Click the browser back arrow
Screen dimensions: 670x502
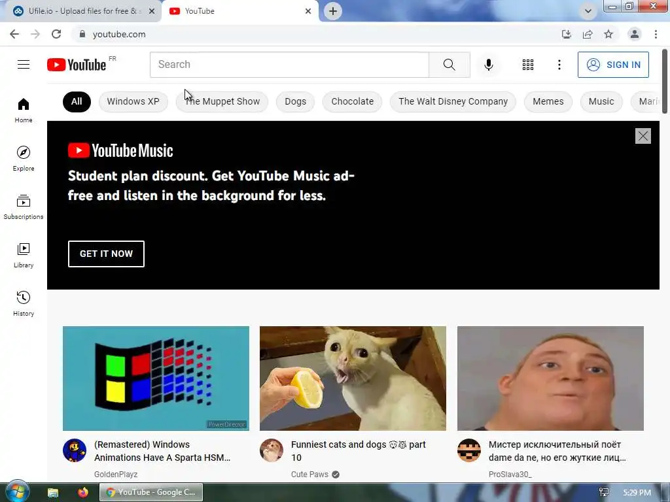coord(14,34)
